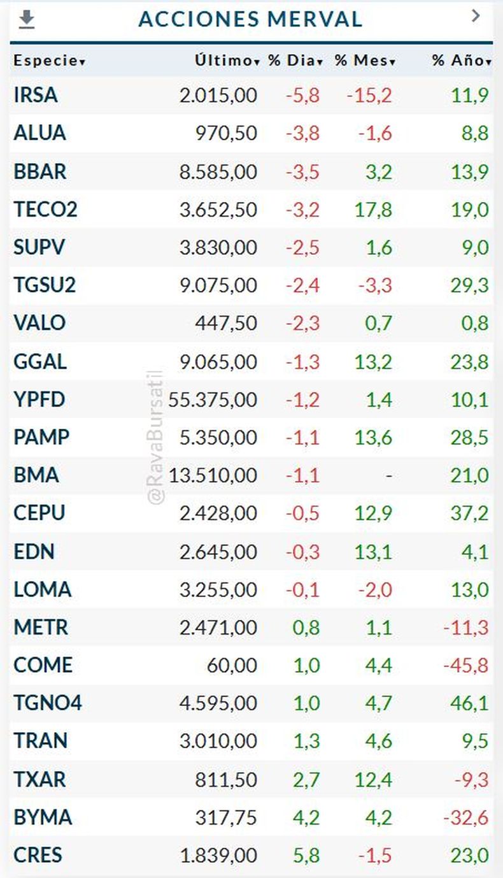This screenshot has height=878, width=503.
Task: Select the BYMA ticker
Action: click(x=43, y=817)
